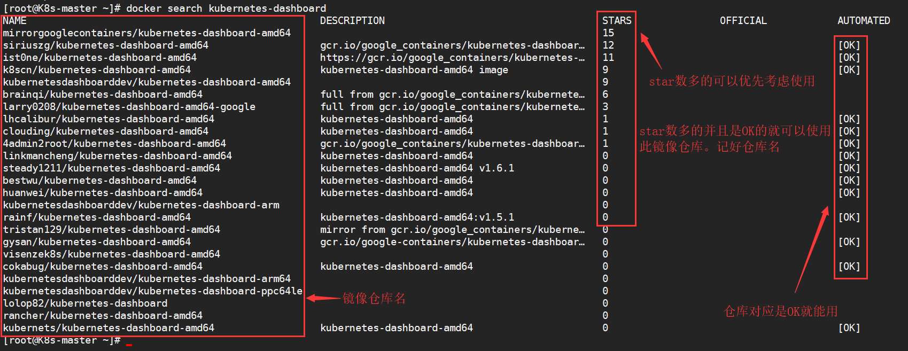
Task: Click the docker search command text
Action: 226,9
